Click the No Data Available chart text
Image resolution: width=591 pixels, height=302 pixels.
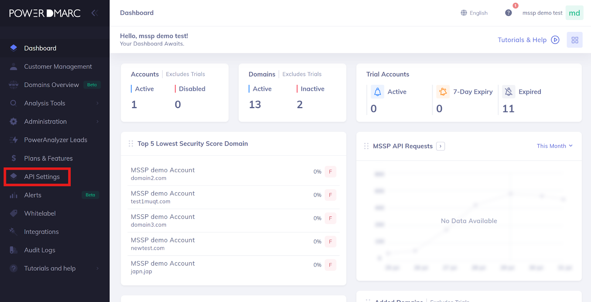pyautogui.click(x=469, y=221)
